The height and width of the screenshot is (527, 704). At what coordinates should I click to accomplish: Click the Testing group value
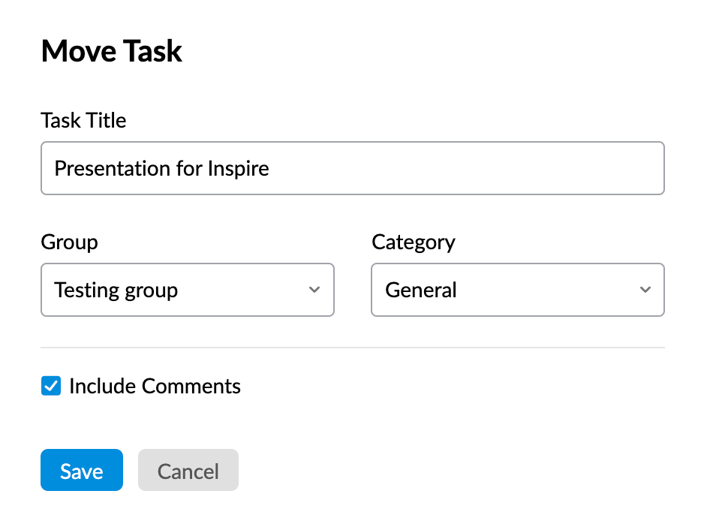click(116, 290)
